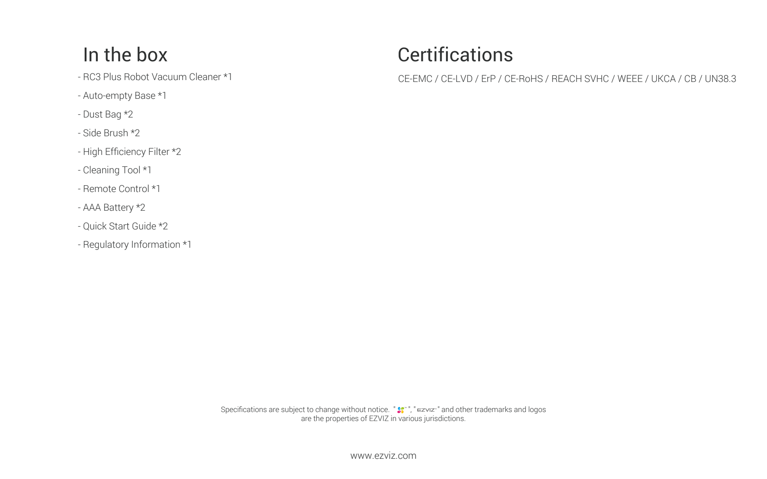767x479 pixels.
Task: Click the 'Auto-empty Base *1' line
Action: point(122,96)
